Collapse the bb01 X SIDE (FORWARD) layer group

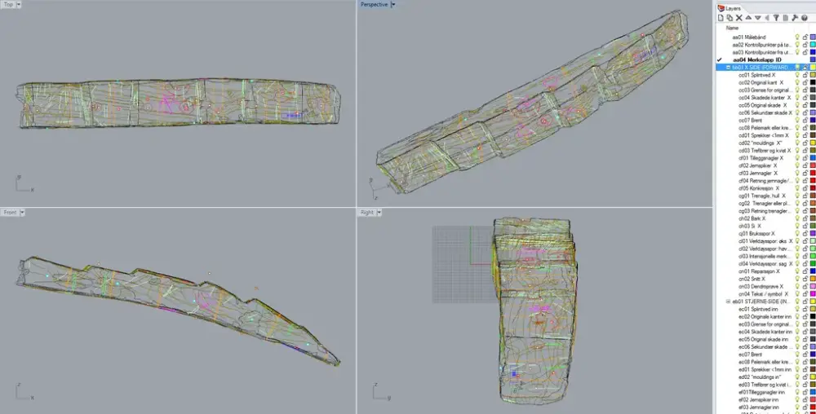coord(728,67)
